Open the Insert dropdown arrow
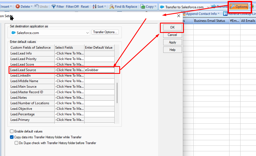256x156 pixels. 11,7
